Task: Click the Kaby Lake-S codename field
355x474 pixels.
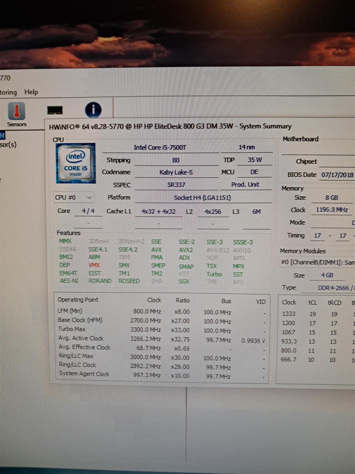Action: point(176,172)
